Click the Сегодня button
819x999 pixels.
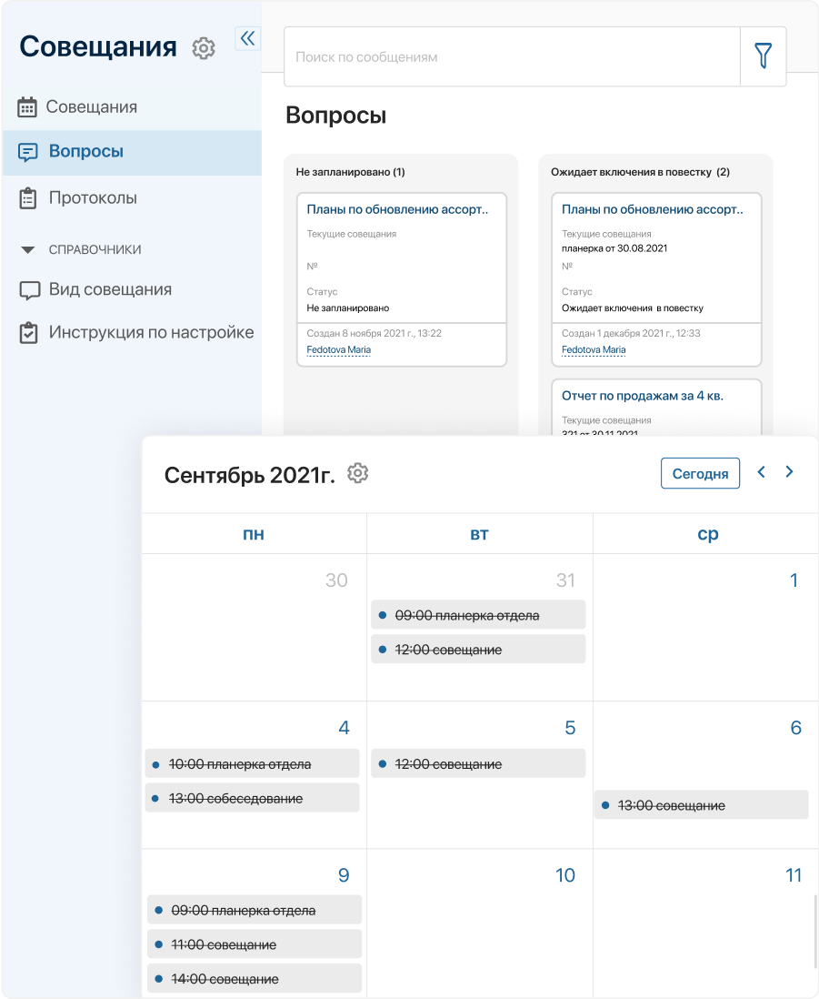(x=700, y=473)
